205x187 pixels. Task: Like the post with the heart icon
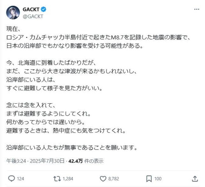coord(103,179)
